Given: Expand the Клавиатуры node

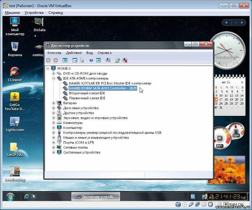Looking at the screenshot, I should pyautogui.click(x=53, y=123).
